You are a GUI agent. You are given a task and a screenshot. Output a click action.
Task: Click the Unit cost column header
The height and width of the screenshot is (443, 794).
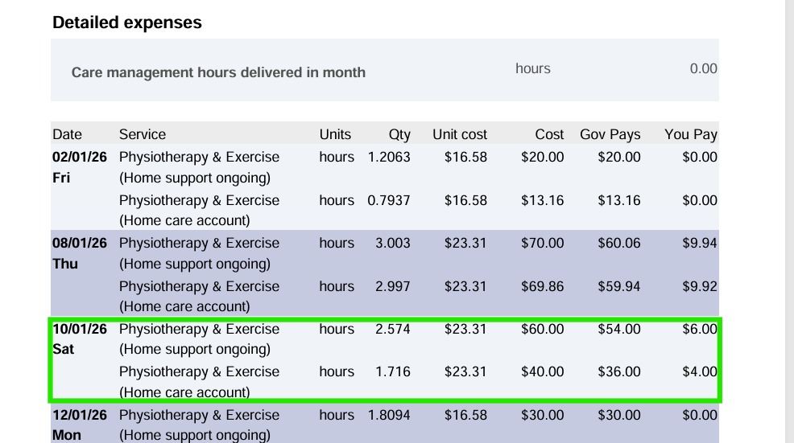460,134
